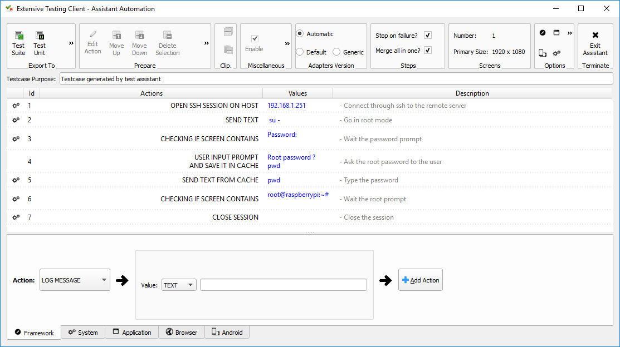Click the Testcase Purpose input field

pyautogui.click(x=336, y=79)
